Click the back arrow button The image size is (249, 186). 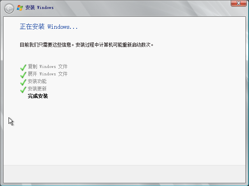[x=9, y=8]
